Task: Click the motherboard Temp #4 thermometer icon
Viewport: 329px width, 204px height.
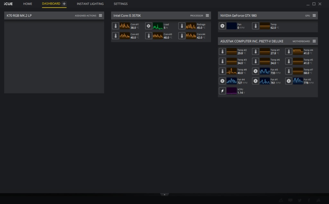Action: click(289, 52)
